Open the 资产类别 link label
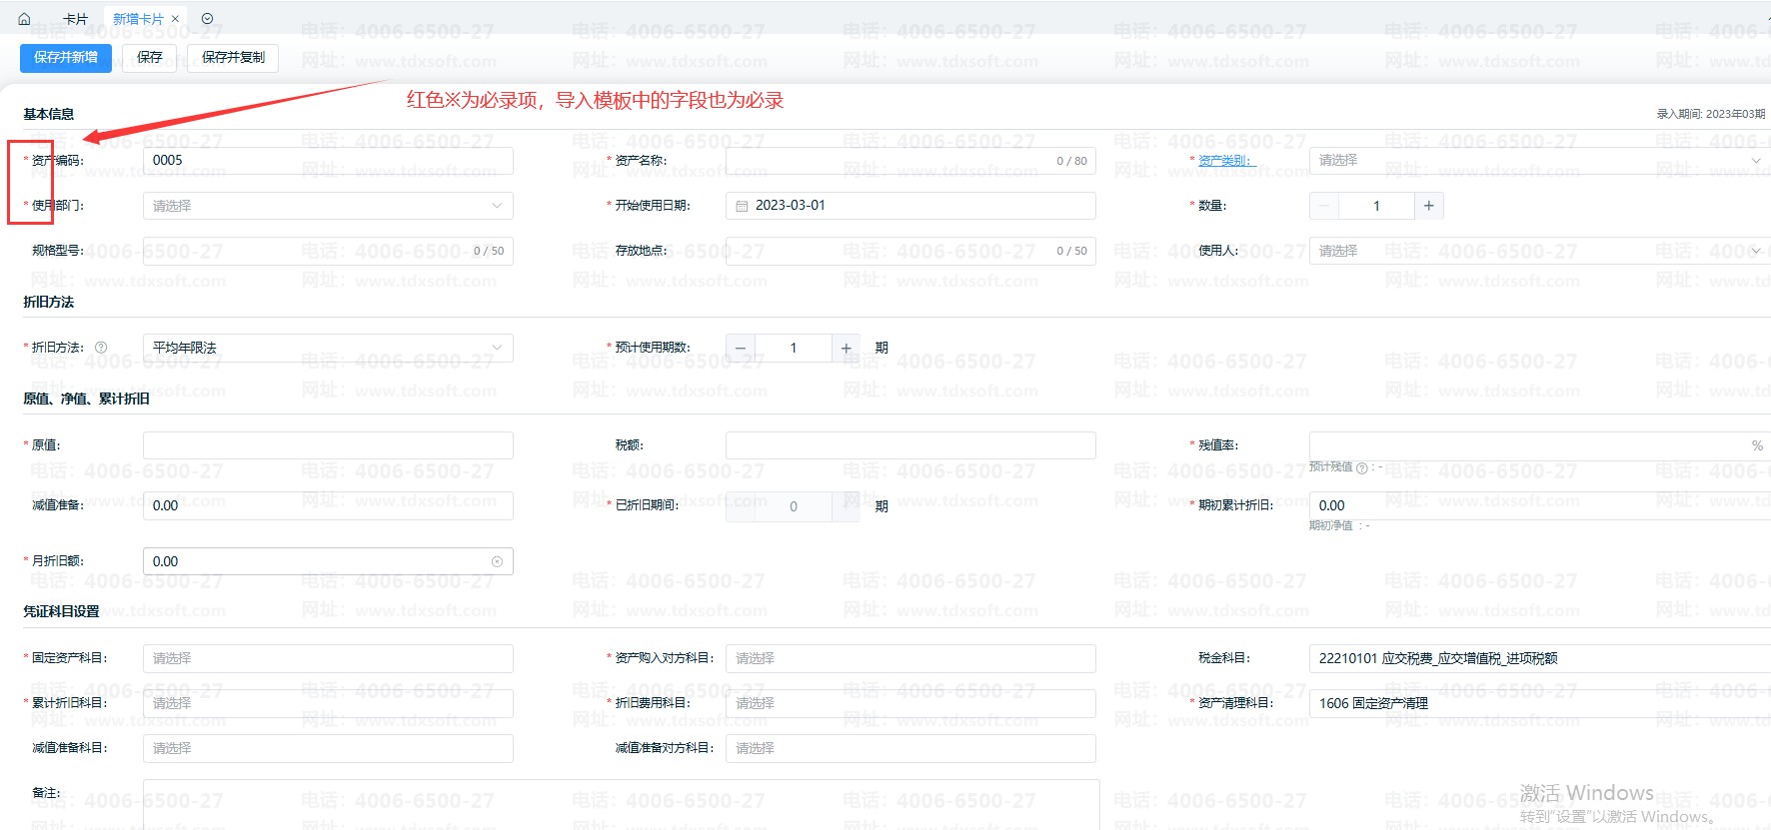 point(1224,161)
